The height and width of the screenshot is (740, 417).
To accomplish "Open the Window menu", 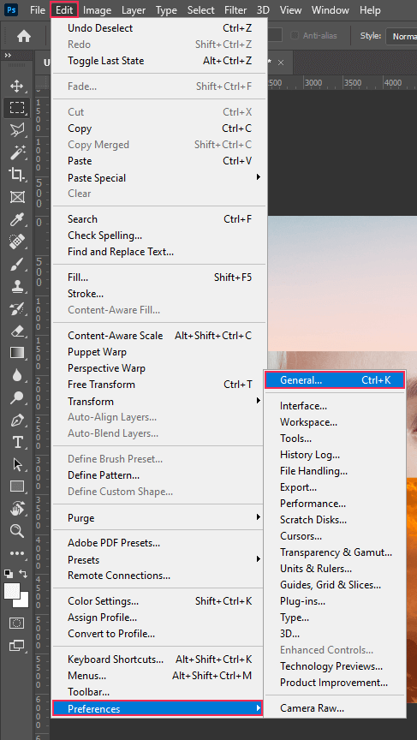I will click(x=331, y=10).
